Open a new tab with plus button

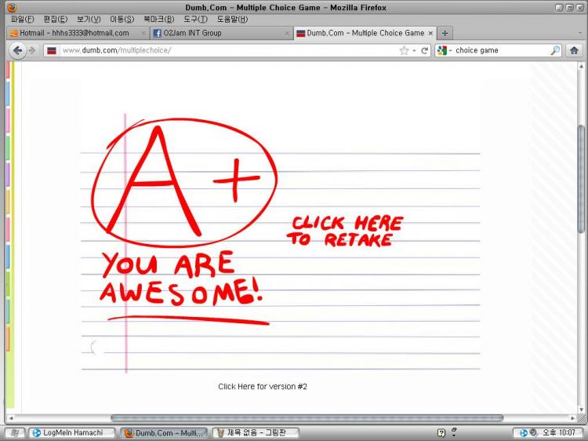[445, 33]
